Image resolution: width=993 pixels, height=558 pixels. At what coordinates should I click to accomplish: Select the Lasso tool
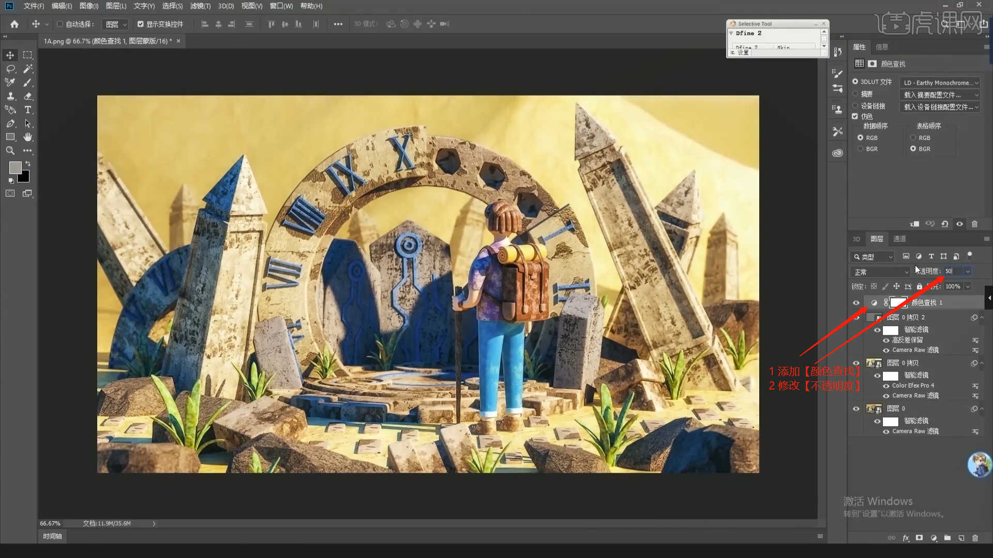[x=10, y=69]
